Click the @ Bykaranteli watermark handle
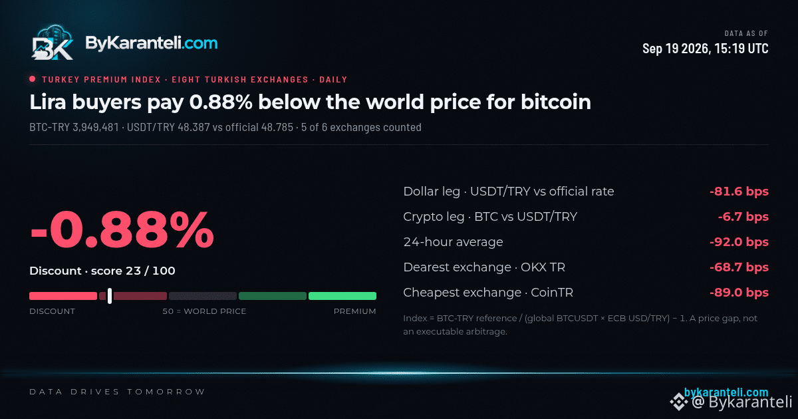798x419 pixels. [742, 402]
